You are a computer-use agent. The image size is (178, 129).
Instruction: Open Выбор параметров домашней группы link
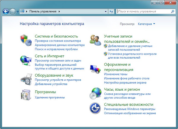click(x=59, y=67)
